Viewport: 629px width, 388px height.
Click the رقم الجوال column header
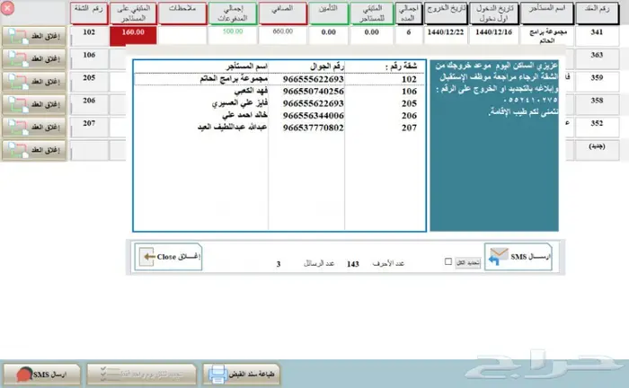327,66
